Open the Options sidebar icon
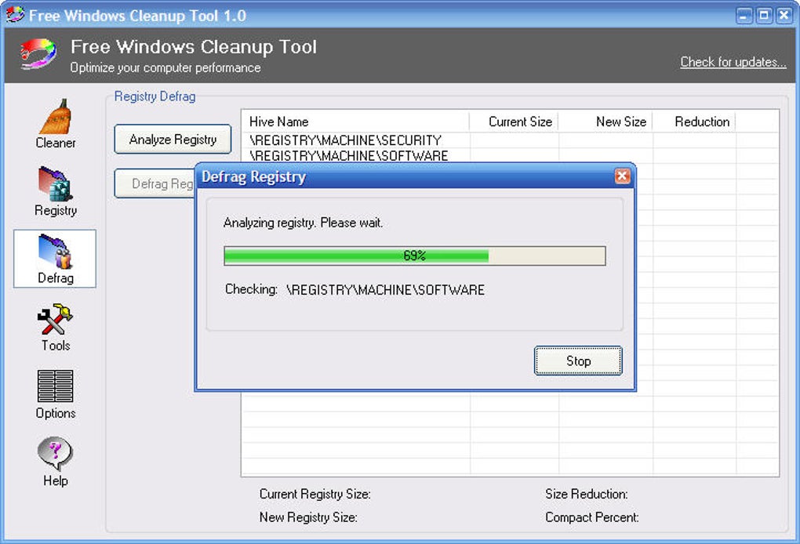This screenshot has height=544, width=800. point(55,386)
